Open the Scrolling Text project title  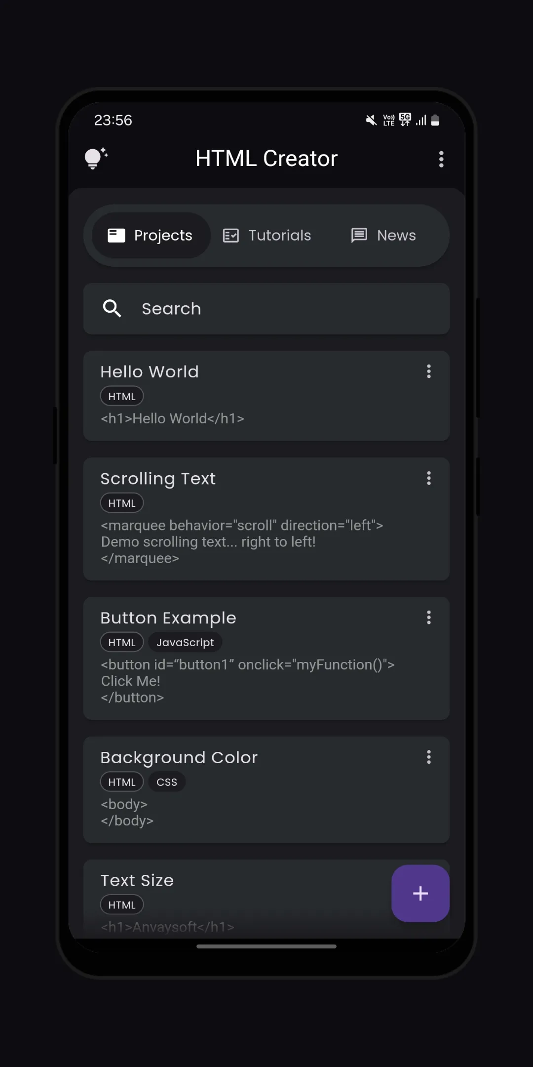pos(158,479)
